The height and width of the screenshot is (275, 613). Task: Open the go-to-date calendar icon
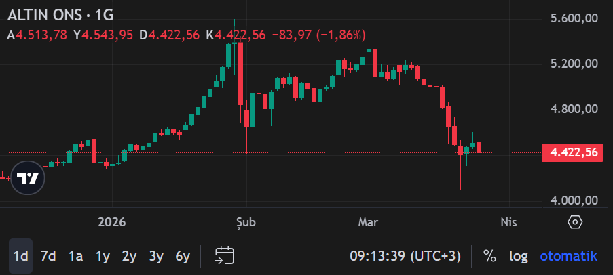tap(224, 255)
